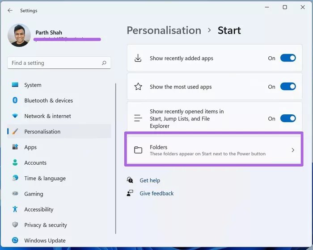Open Network & internet category
This screenshot has width=313, height=250.
(59, 116)
